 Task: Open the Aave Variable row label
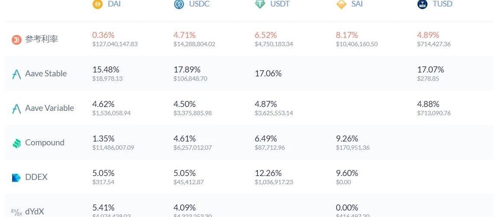49,108
